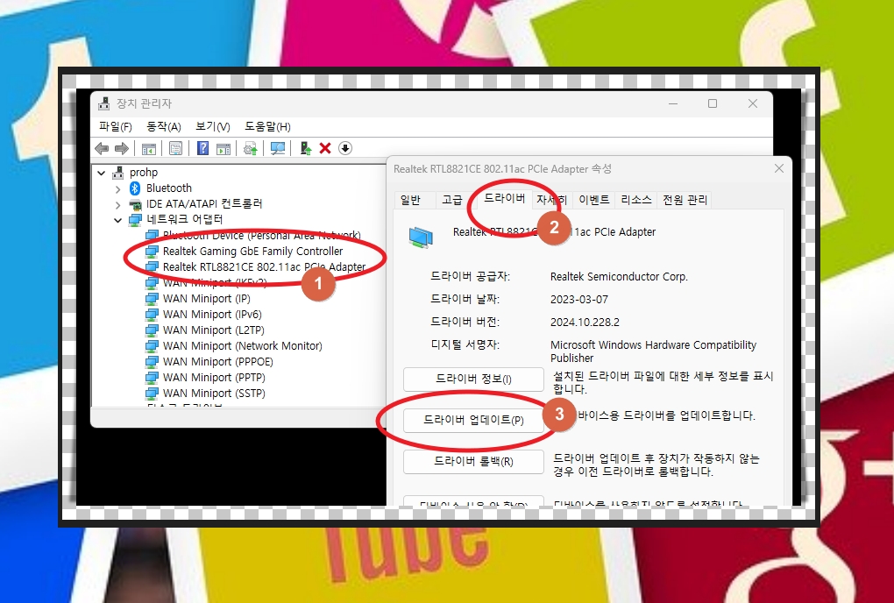Uninstall device using the red X icon
The height and width of the screenshot is (603, 894).
[325, 149]
